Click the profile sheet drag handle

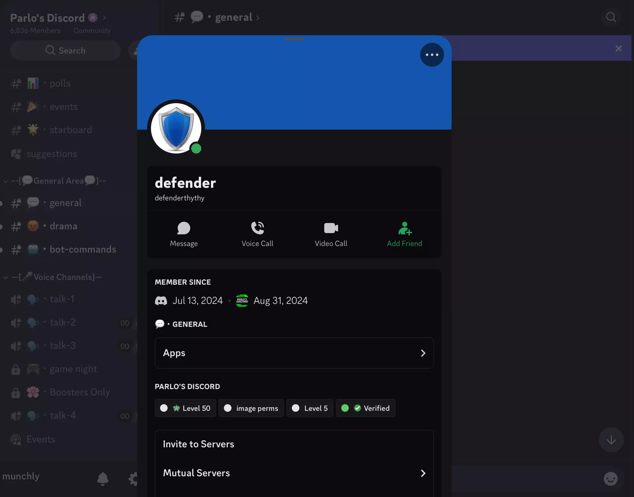point(294,39)
